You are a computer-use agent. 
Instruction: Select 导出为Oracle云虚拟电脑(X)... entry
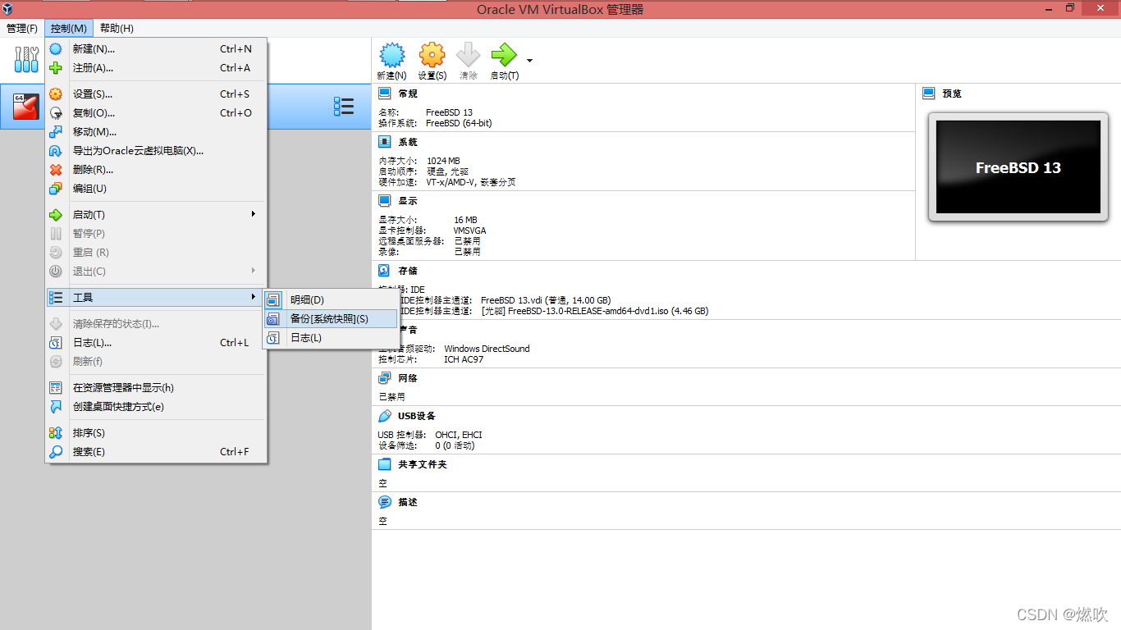click(156, 151)
